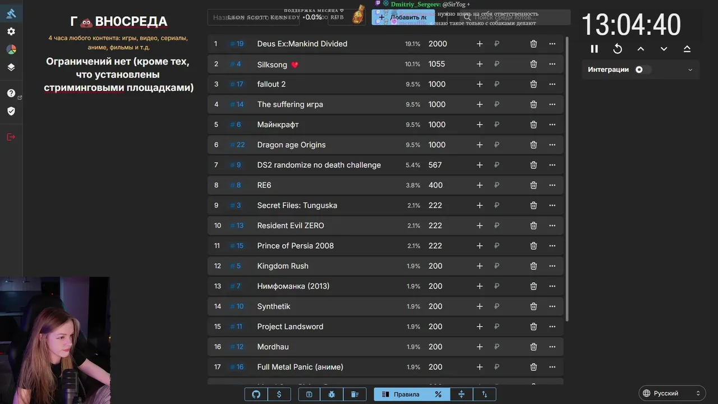Open more options for Deus Ex:Mankind Divided
The image size is (718, 404).
pyautogui.click(x=553, y=44)
